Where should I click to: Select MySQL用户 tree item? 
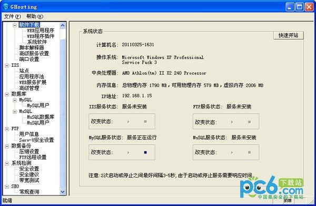38,105
